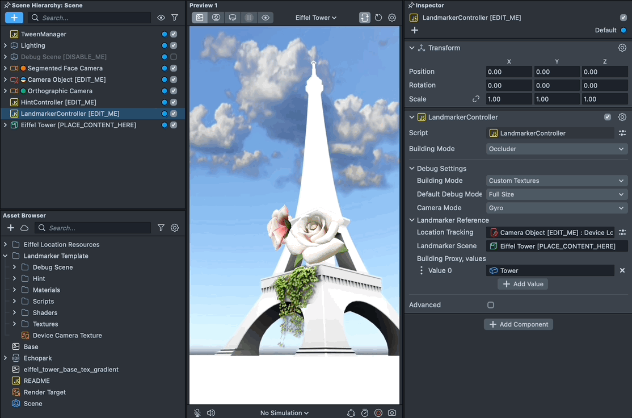Viewport: 632px width, 418px height.
Task: Click the Add Value button
Action: [x=523, y=284]
